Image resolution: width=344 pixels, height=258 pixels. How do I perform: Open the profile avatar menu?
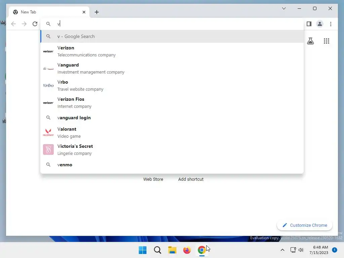click(x=320, y=24)
